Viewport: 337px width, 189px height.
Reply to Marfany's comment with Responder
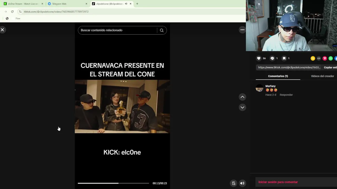point(286,95)
